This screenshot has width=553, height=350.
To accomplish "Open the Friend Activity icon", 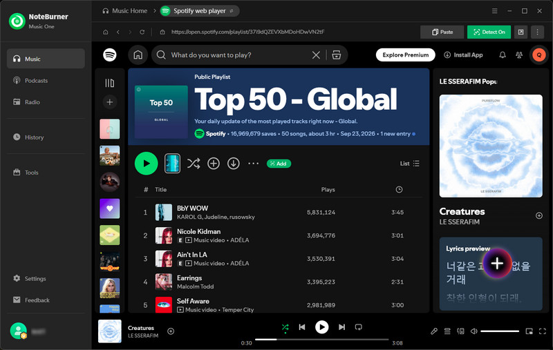I will (519, 55).
